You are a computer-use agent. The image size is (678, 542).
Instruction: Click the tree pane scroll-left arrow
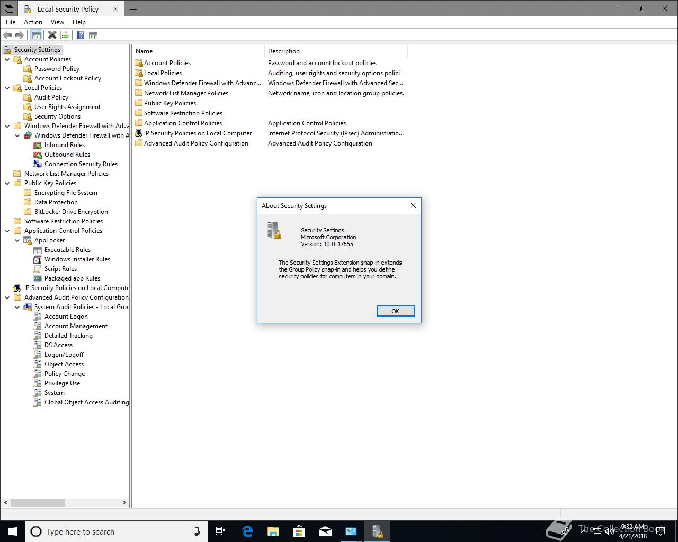pos(6,502)
